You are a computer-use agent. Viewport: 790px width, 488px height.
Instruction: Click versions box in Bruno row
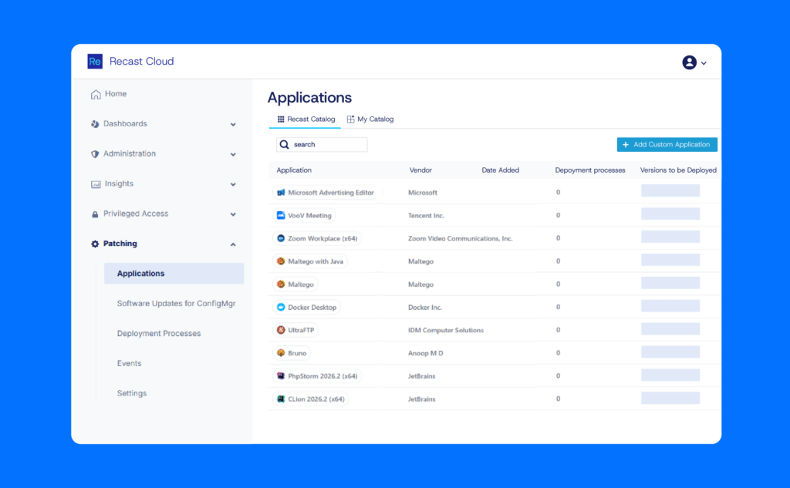click(670, 352)
